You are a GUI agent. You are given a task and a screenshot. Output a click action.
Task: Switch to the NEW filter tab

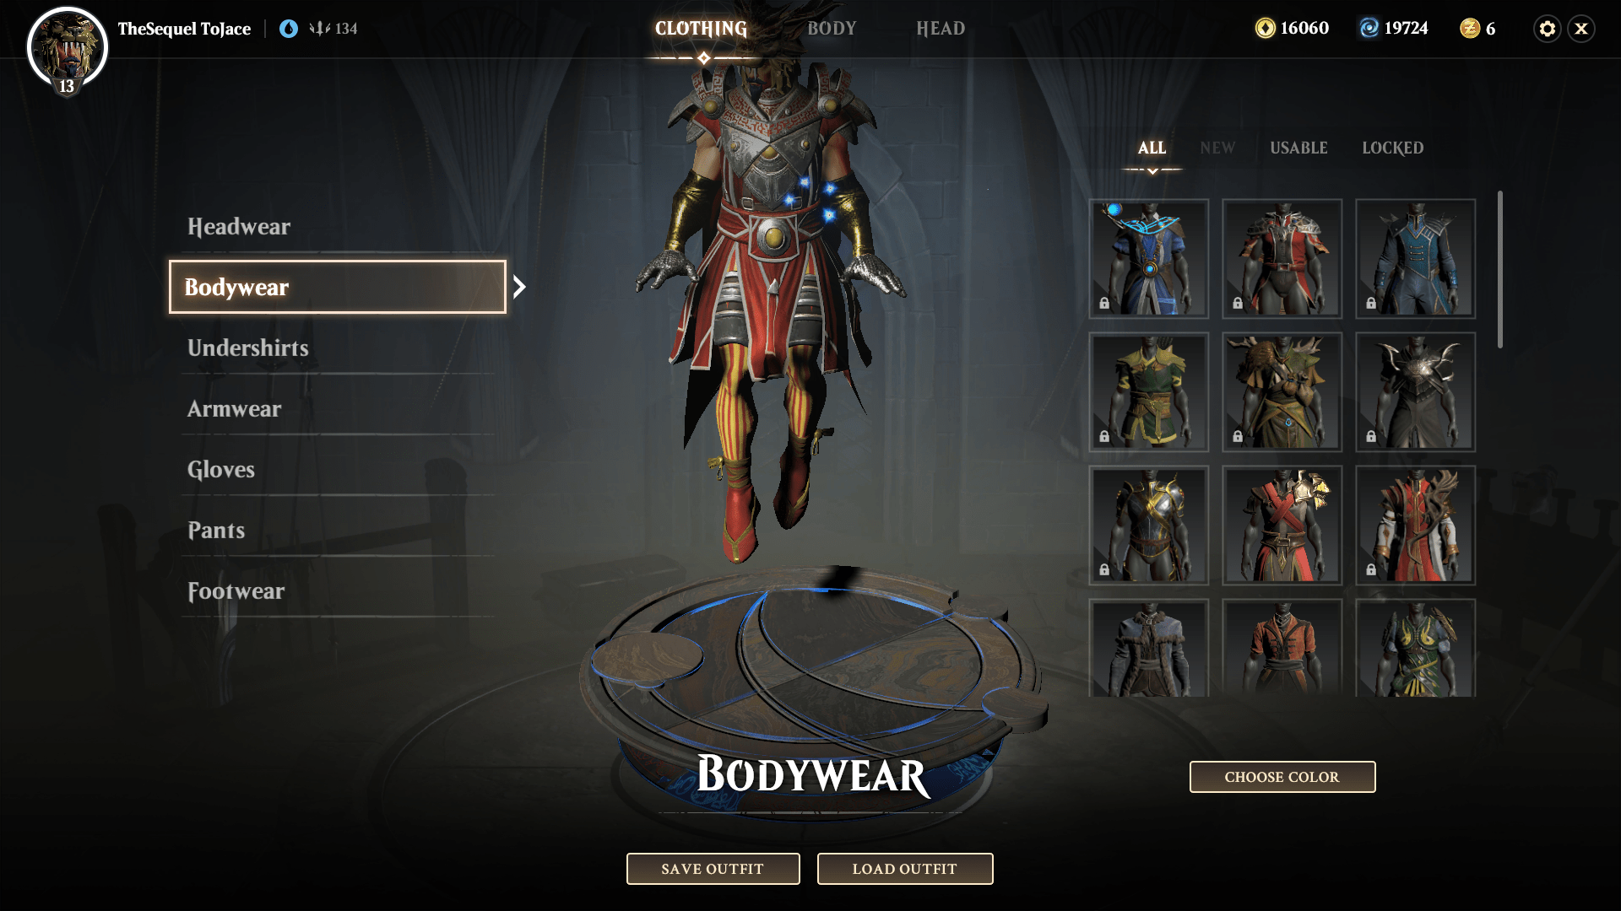pyautogui.click(x=1217, y=148)
